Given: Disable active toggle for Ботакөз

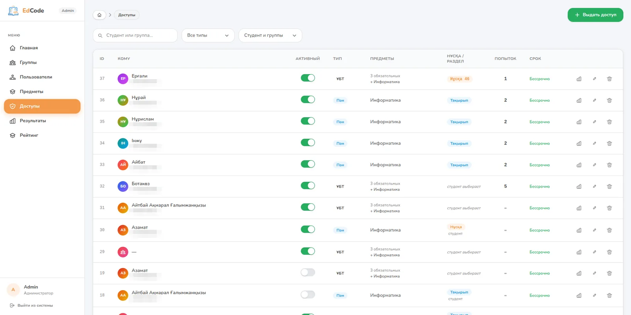Looking at the screenshot, I should (x=308, y=185).
